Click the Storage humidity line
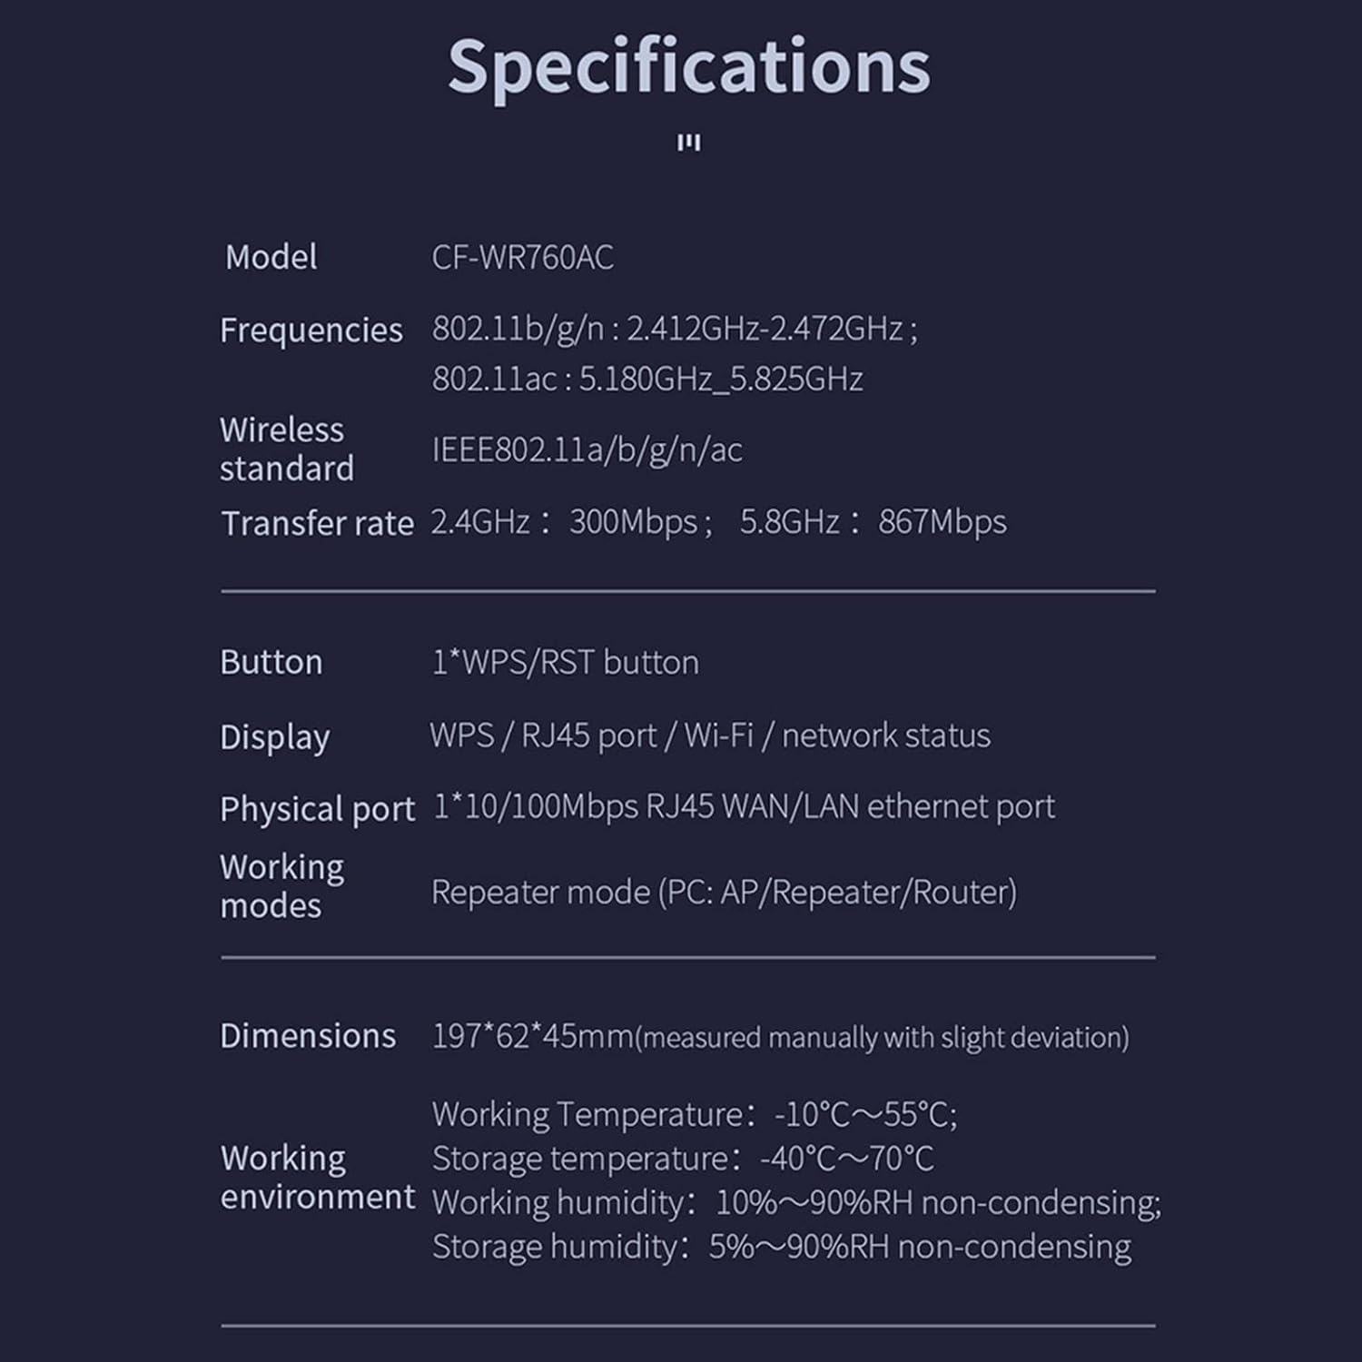Viewport: 1362px width, 1362px height. pos(781,1247)
